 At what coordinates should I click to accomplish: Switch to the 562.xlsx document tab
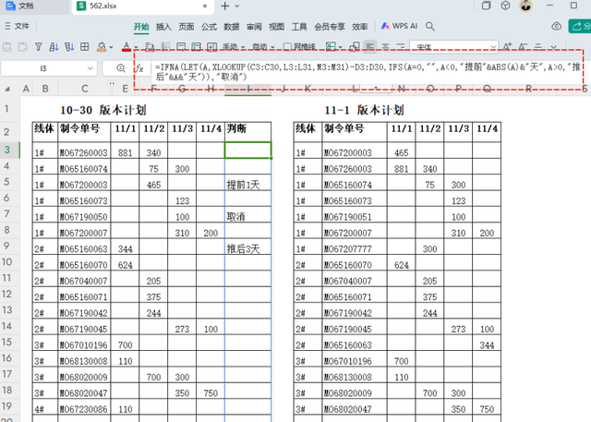142,6
